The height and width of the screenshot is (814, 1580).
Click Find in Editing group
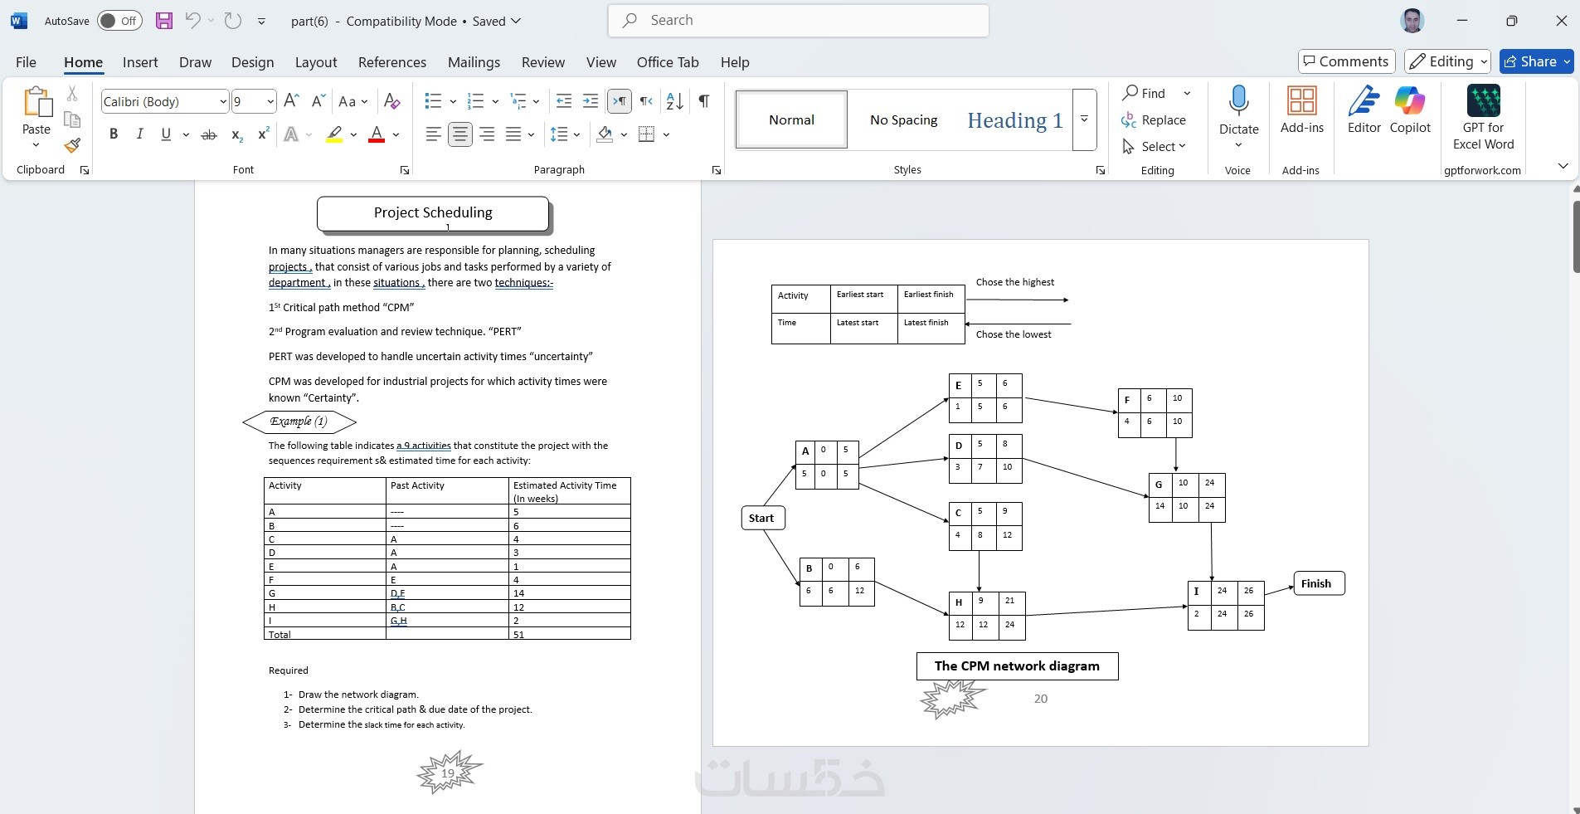pos(1145,93)
